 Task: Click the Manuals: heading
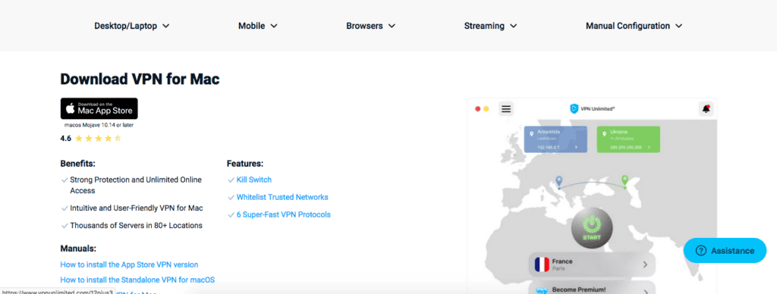78,249
